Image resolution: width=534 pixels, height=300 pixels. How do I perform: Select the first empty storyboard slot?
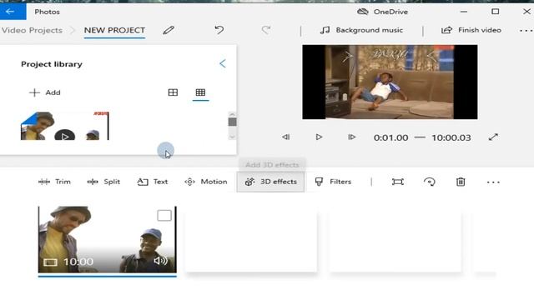coord(251,241)
